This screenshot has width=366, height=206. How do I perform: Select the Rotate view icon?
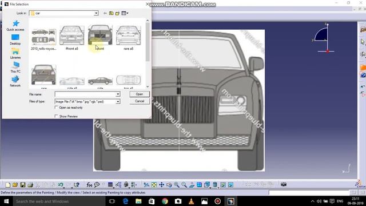(169, 185)
